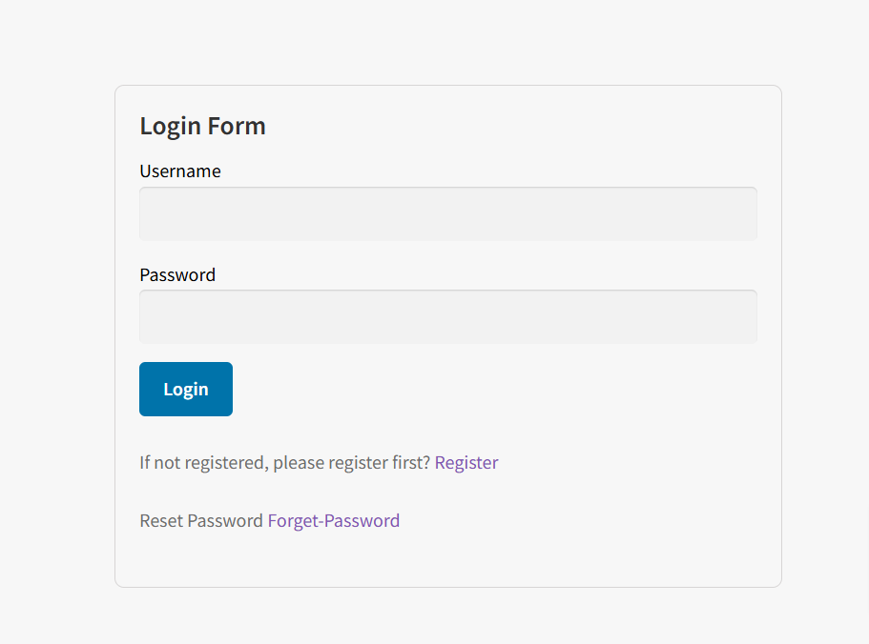Start password reset via Forget-Password

[x=334, y=521]
